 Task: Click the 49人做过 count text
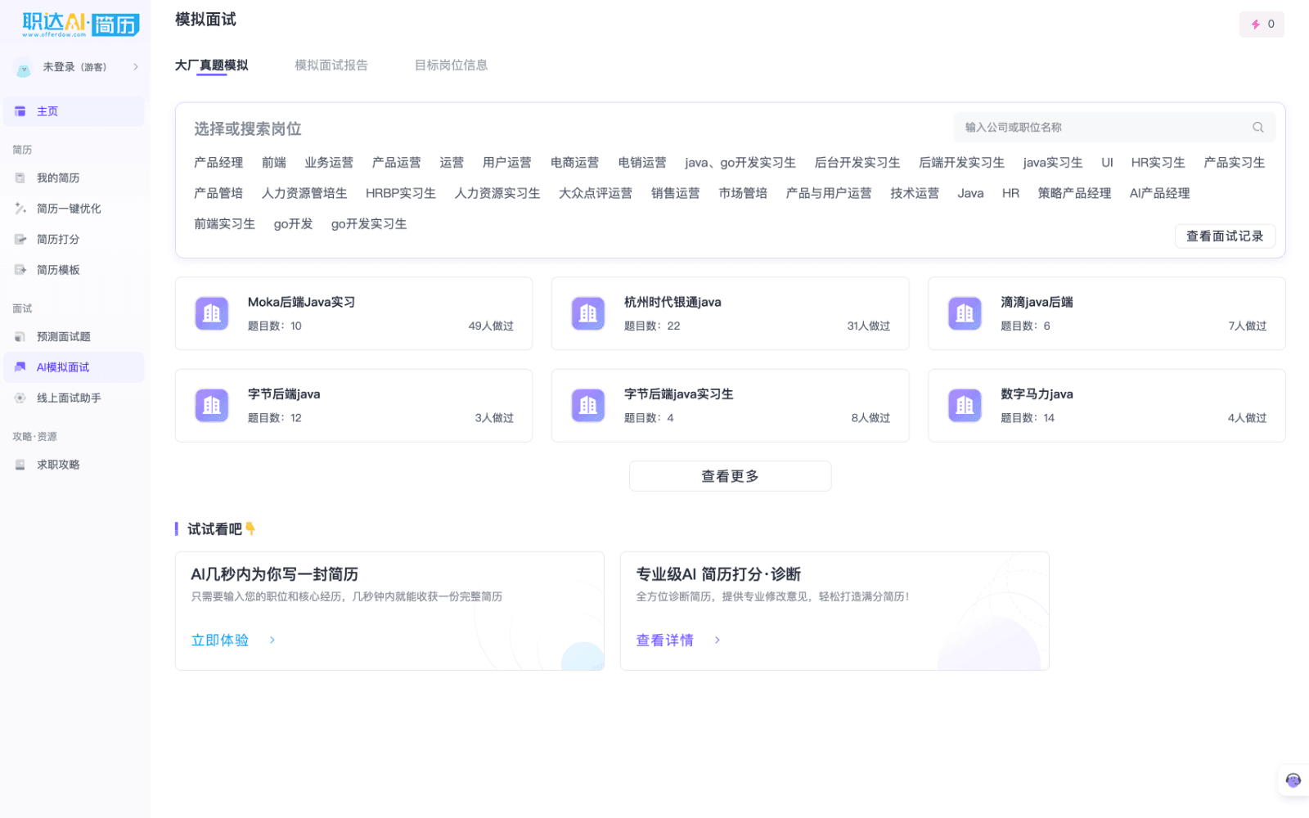pyautogui.click(x=491, y=326)
